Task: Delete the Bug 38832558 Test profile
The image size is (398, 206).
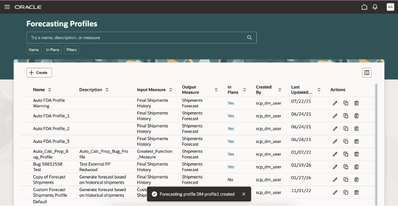Action: pyautogui.click(x=357, y=167)
